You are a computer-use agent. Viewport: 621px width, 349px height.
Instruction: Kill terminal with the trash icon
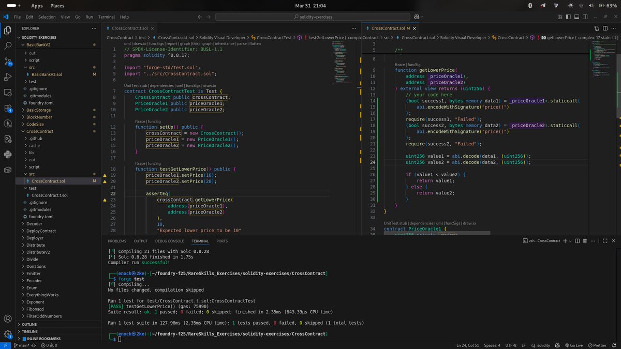pos(585,241)
